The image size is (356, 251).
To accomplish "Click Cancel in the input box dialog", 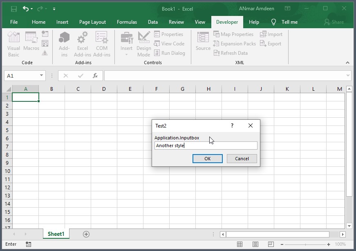I will click(x=242, y=159).
